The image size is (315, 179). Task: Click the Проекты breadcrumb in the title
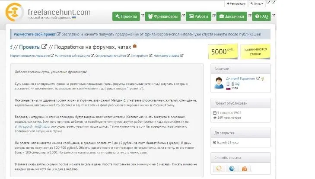[30, 47]
